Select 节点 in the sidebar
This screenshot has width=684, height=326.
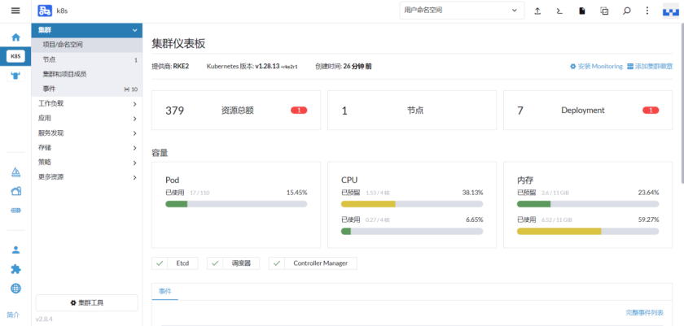87,59
